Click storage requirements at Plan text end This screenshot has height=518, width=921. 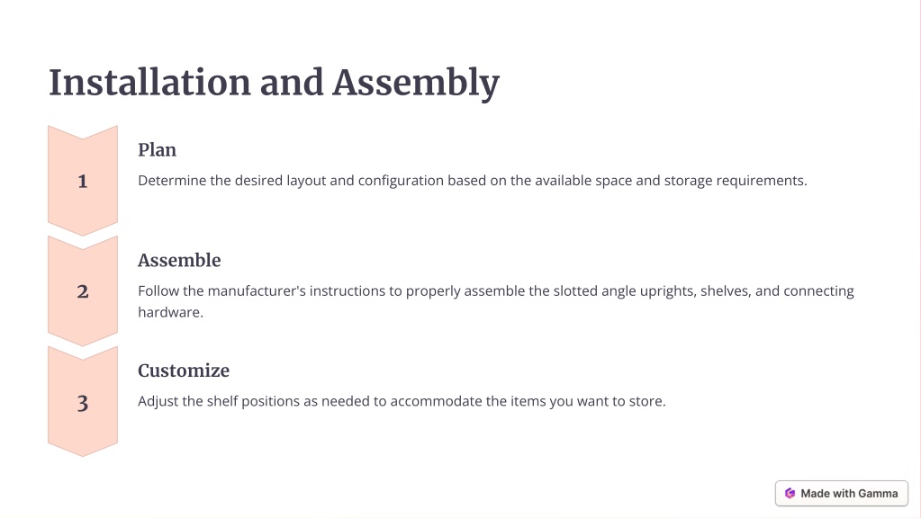(x=736, y=181)
